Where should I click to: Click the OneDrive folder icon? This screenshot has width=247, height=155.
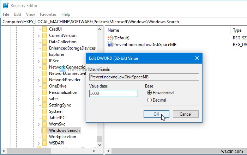[x=44, y=86]
